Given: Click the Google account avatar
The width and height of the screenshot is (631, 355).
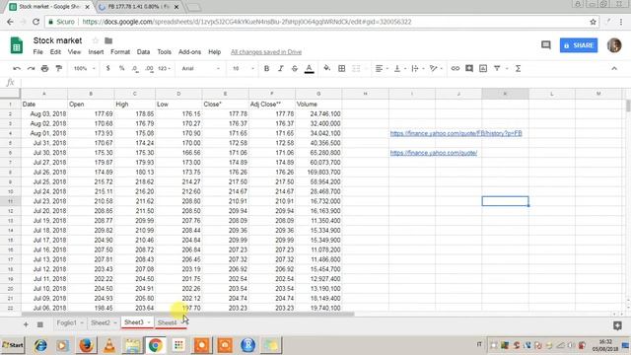Looking at the screenshot, I should click(x=614, y=45).
